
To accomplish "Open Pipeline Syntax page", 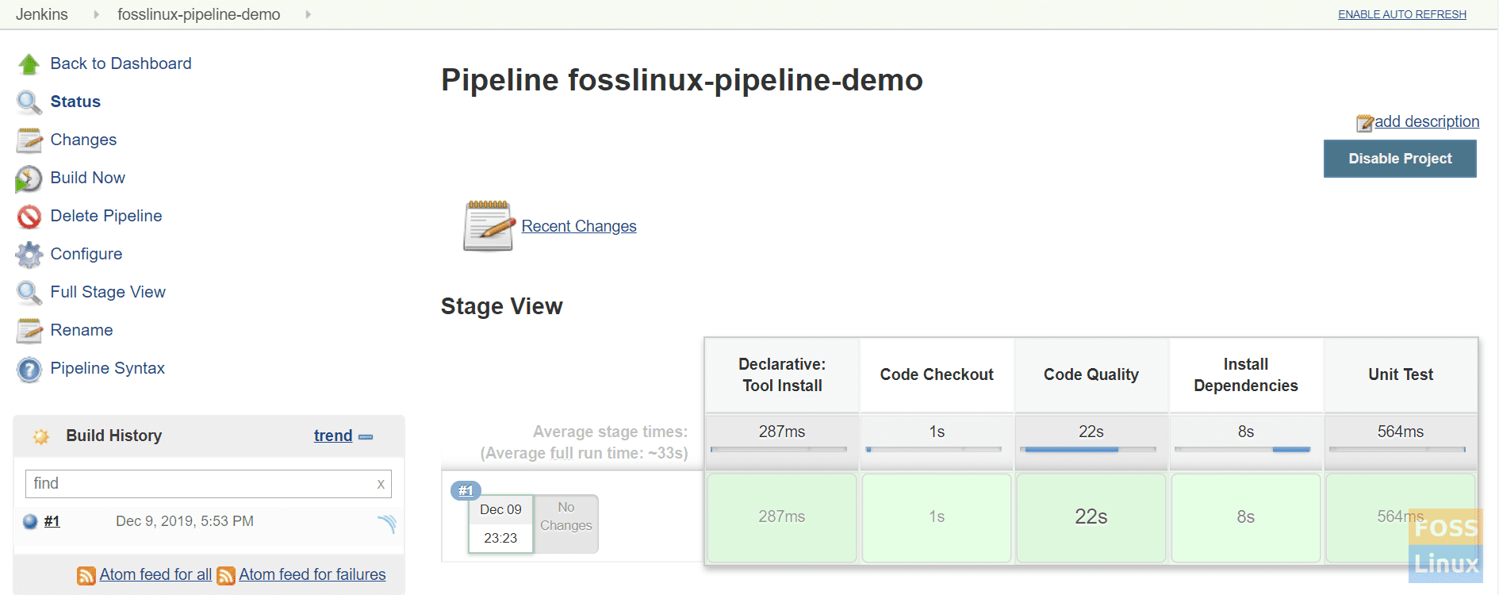I will coord(108,368).
